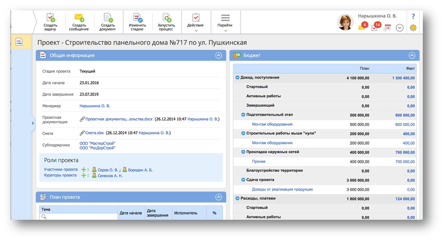
Task: Click Участники проекта role link
Action: 61,170
